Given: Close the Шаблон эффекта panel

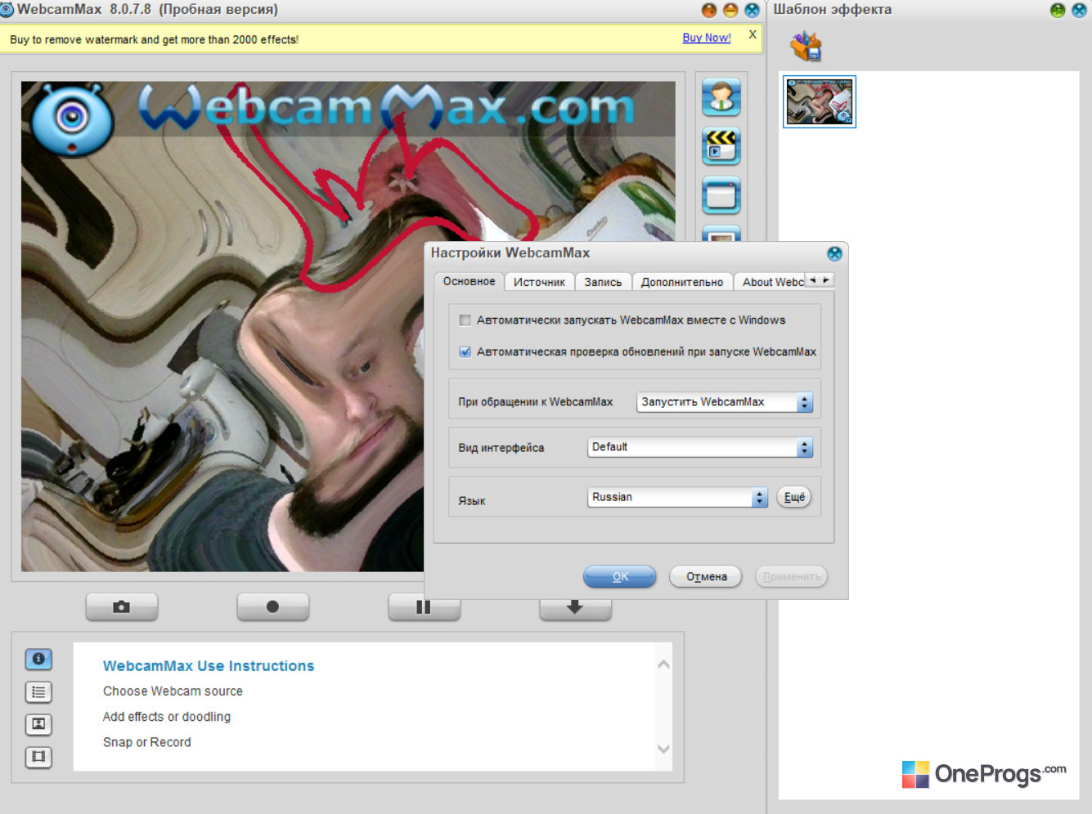Looking at the screenshot, I should (1079, 10).
